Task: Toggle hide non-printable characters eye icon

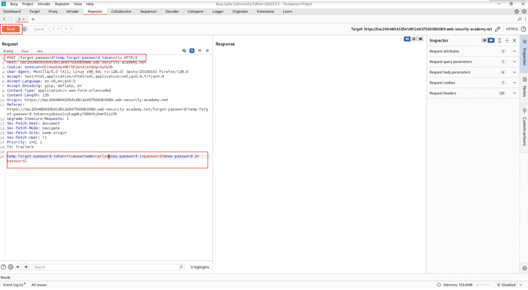Action: pyautogui.click(x=184, y=51)
